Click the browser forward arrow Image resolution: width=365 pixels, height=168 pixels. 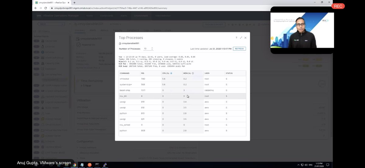point(40,8)
